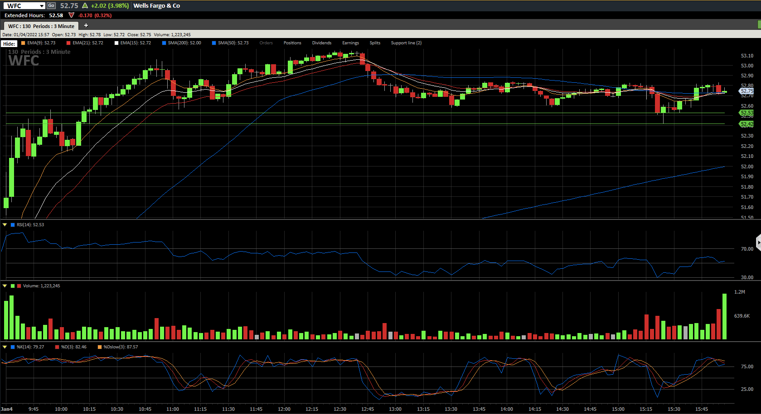Toggle the EMA(9): 52.73 indicator label
Viewport: 761px width, 414px height.
click(41, 43)
